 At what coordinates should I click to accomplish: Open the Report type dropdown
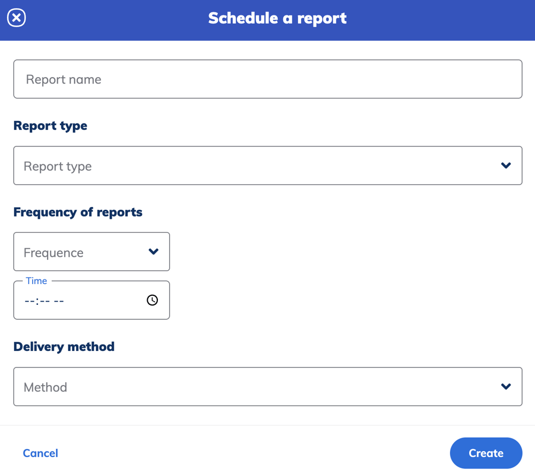pos(267,165)
